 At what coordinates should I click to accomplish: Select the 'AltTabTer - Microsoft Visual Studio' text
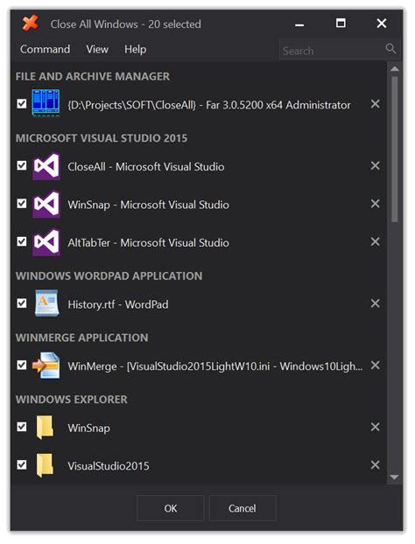tap(148, 242)
